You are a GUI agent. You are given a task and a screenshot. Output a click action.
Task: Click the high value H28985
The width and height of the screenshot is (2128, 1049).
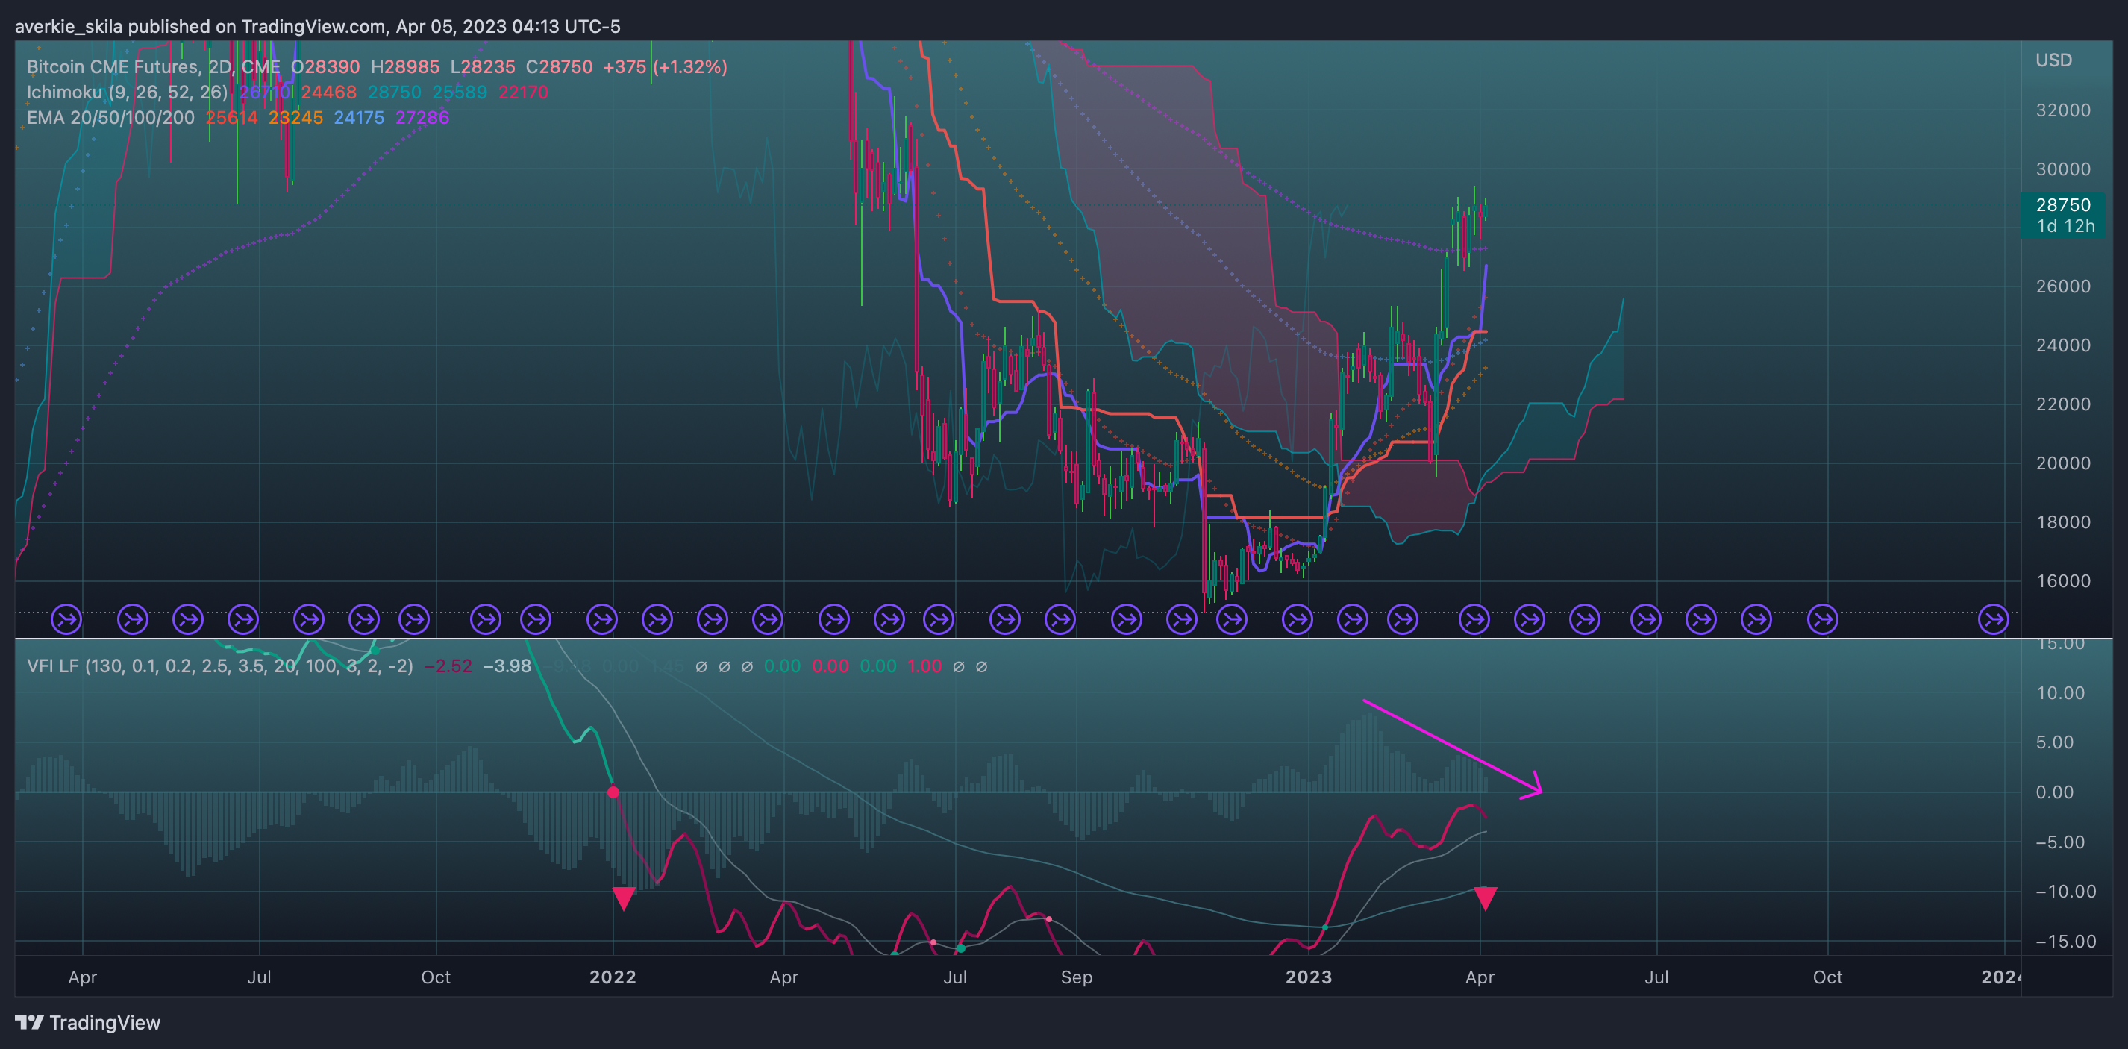[404, 67]
